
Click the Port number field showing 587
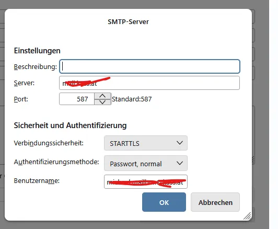77,99
